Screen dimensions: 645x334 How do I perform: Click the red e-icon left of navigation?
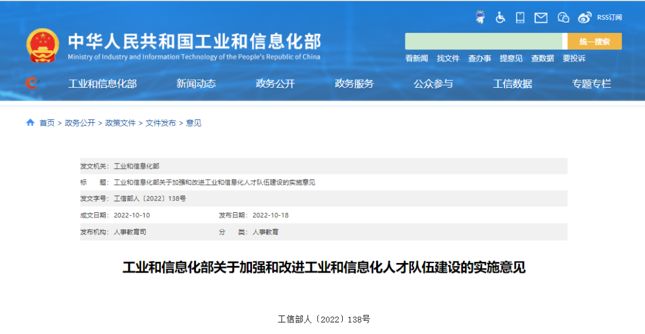click(32, 83)
